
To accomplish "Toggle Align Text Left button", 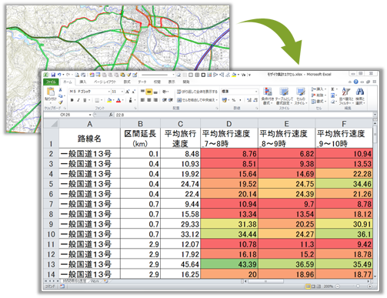I will point(142,100).
